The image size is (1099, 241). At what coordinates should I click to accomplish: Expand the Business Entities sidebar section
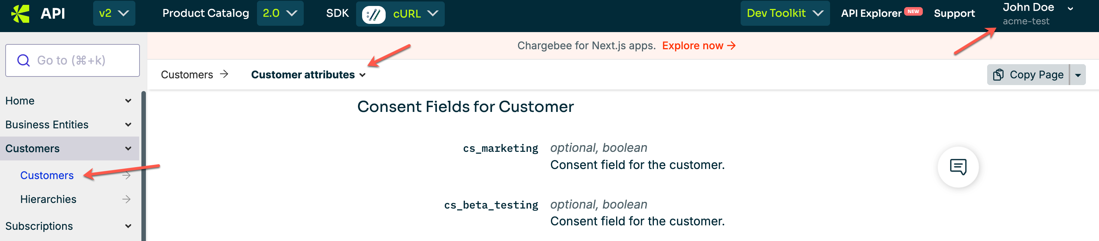coord(128,125)
